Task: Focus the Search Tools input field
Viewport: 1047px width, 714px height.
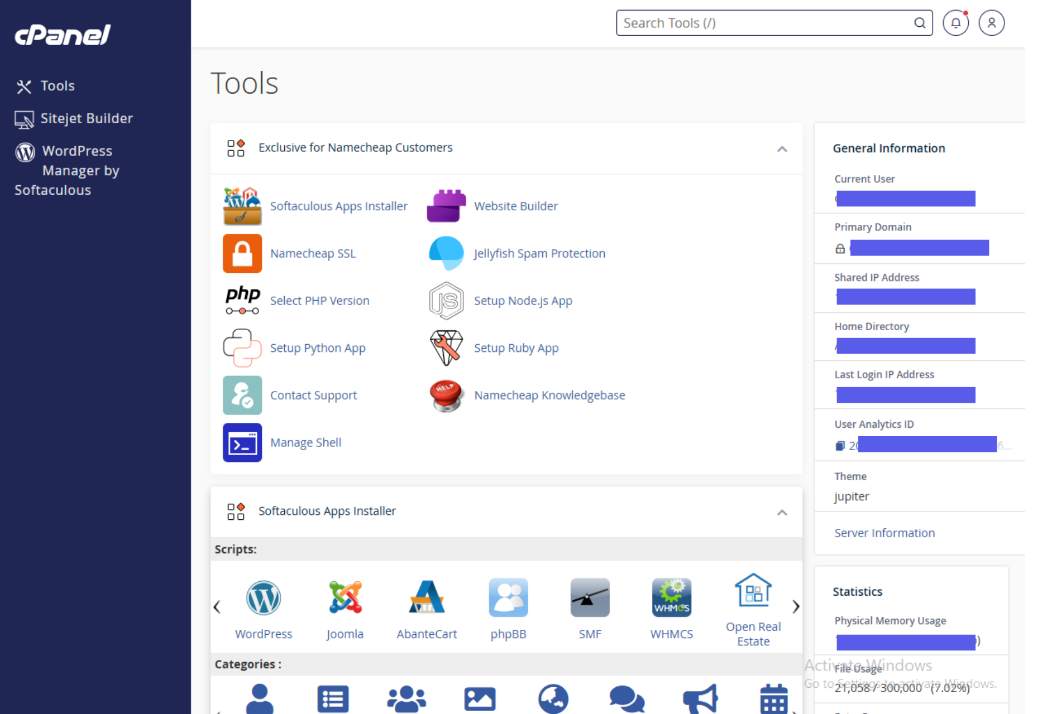Action: pyautogui.click(x=765, y=23)
